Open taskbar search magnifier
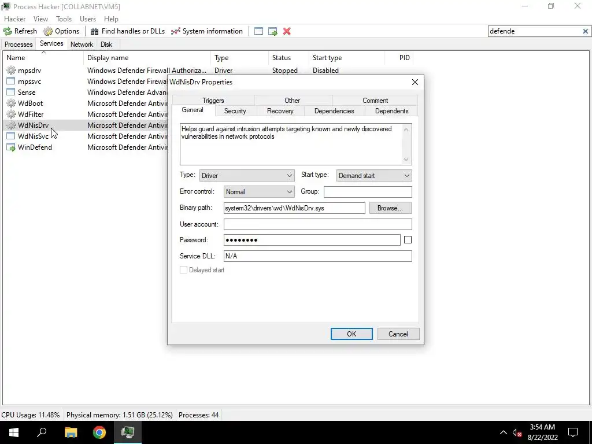 point(42,432)
